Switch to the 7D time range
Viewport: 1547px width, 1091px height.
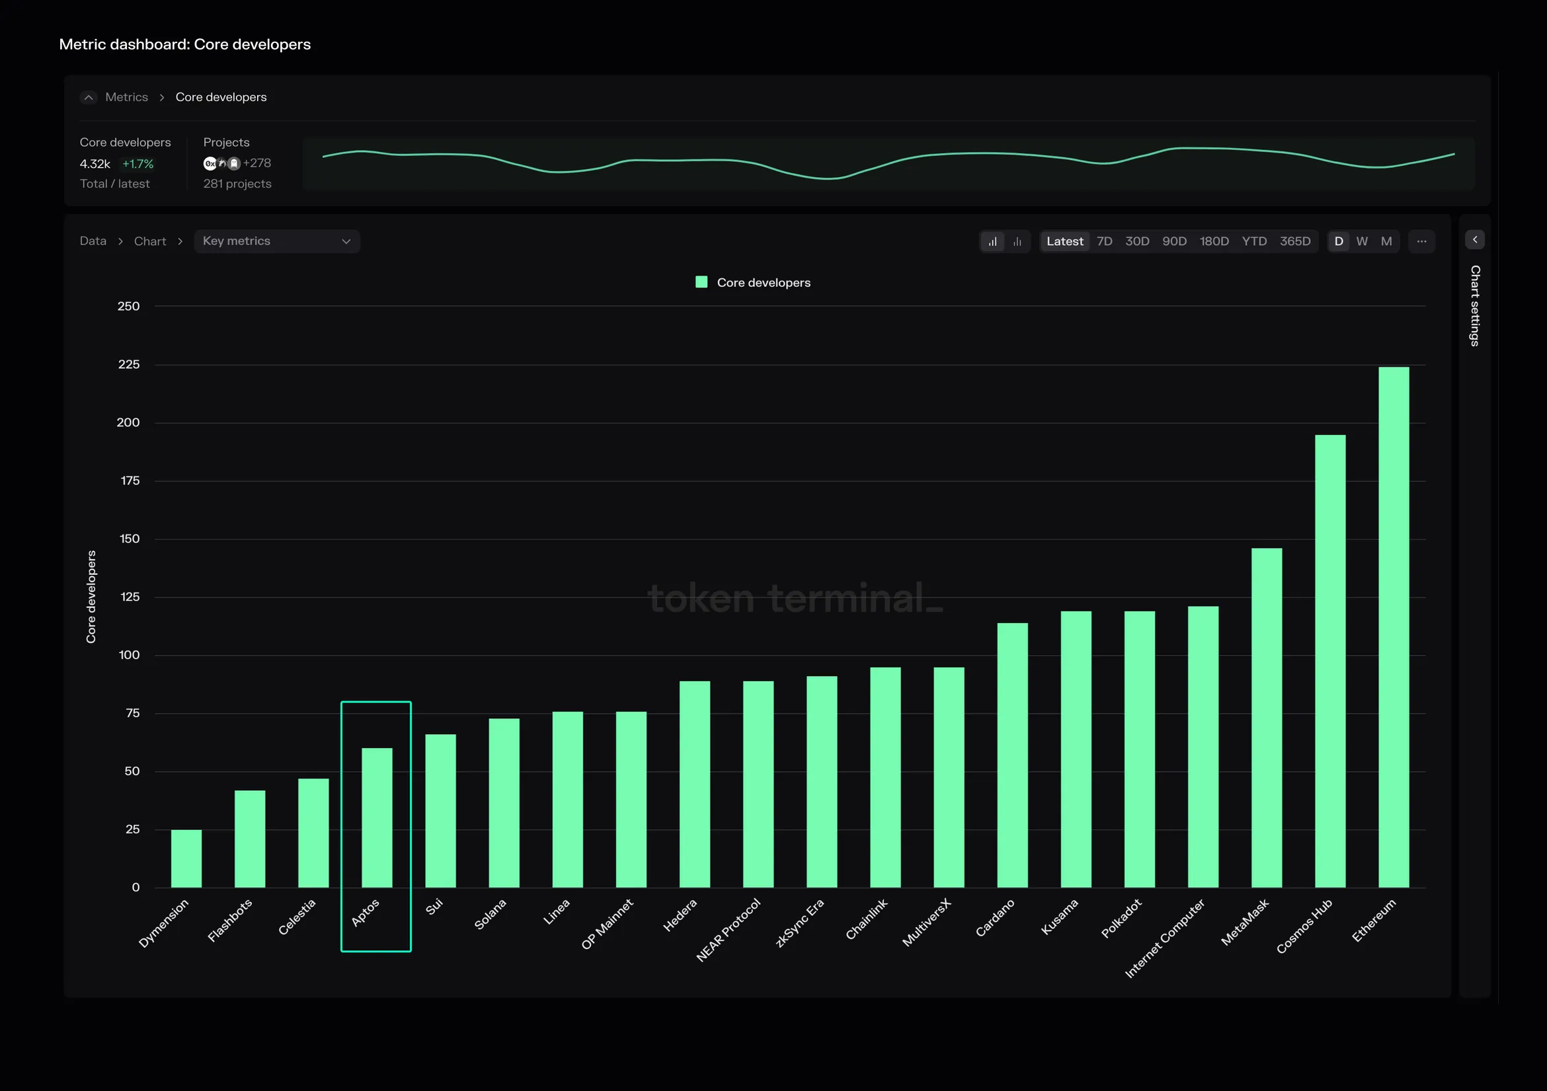pyautogui.click(x=1104, y=241)
